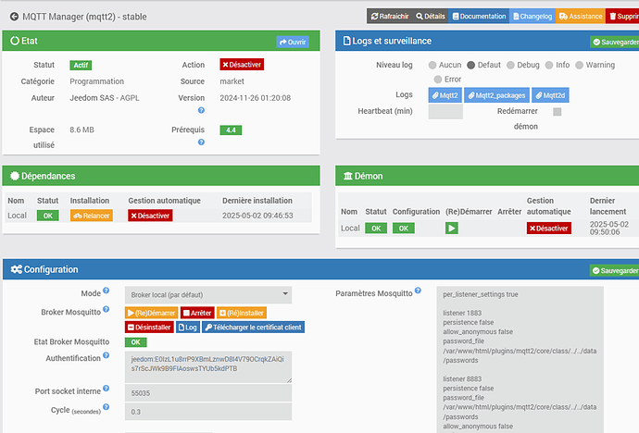639x433 pixels.
Task: Open the Documentation tab in top toolbar
Action: pos(479,17)
